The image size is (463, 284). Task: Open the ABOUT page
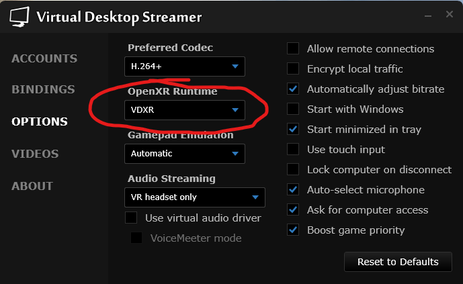(x=32, y=186)
